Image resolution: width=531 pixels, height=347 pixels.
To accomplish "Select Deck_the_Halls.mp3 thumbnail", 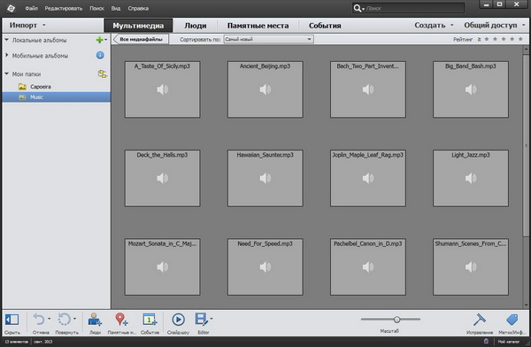I will pos(163,178).
